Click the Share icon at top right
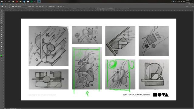194x109 pixels. [193, 6]
